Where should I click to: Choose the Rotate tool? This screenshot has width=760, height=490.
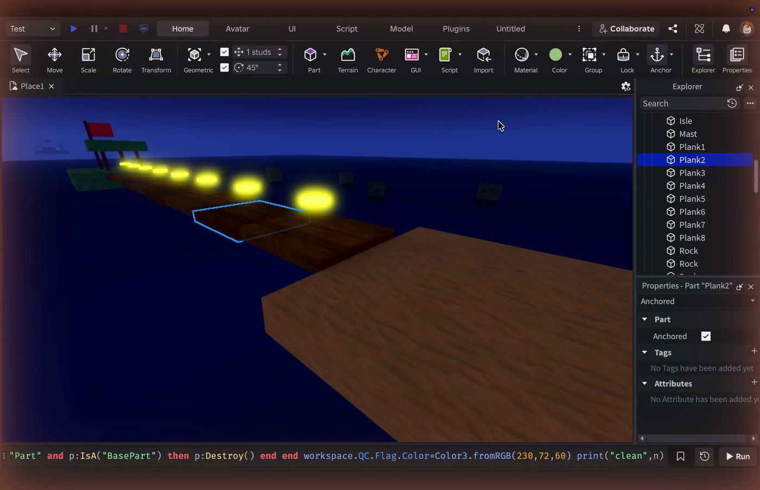(122, 60)
